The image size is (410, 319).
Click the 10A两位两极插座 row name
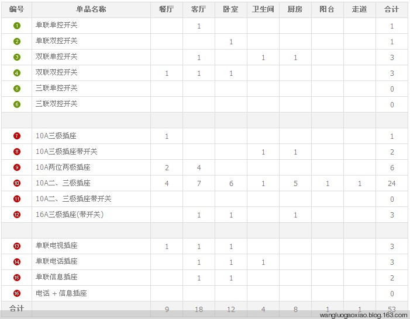63,167
